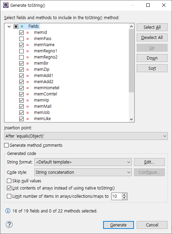Open the String format dropdown
This screenshot has height=234, width=172.
83,162
